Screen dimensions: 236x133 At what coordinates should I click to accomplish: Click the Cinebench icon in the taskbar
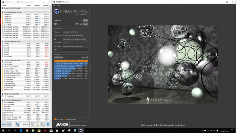pyautogui.click(x=81, y=130)
